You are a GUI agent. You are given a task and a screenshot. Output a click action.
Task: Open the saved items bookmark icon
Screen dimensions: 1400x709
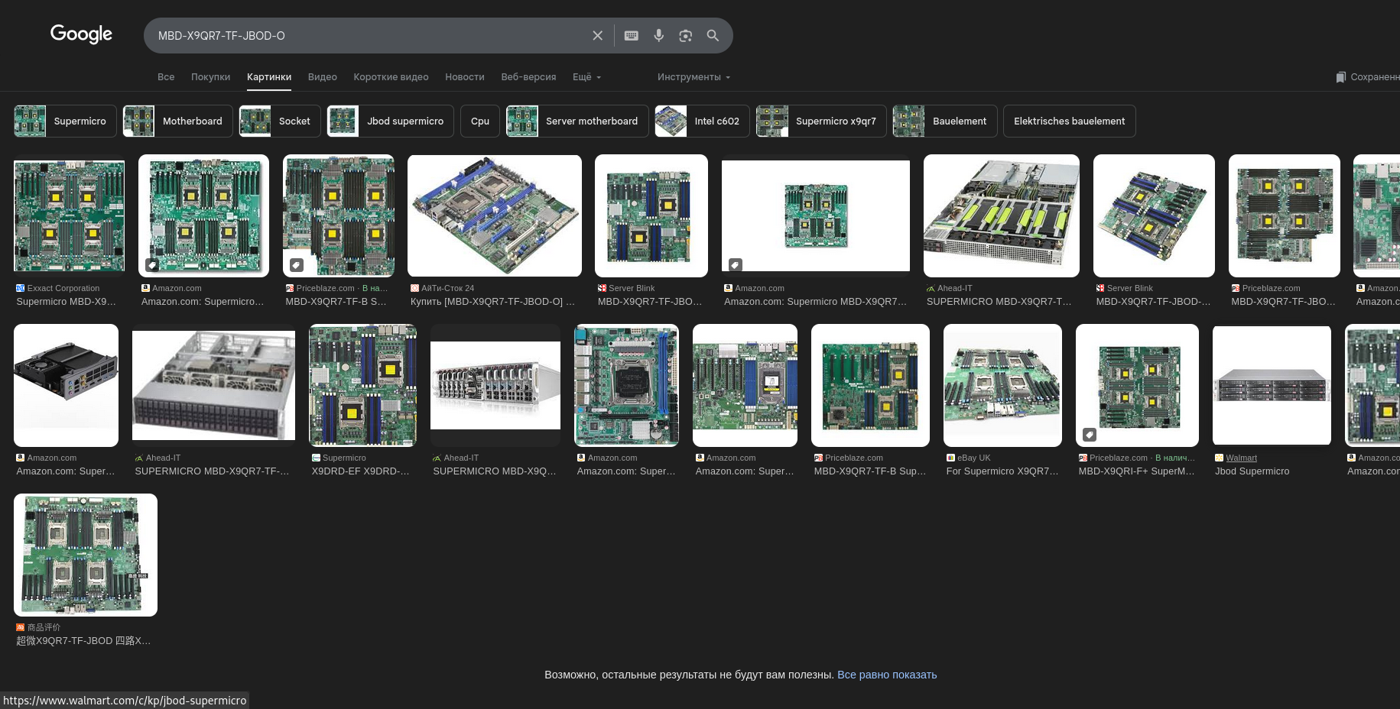pyautogui.click(x=1340, y=77)
